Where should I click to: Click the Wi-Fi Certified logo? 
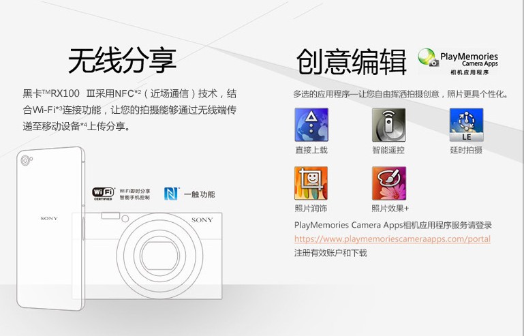tap(104, 194)
